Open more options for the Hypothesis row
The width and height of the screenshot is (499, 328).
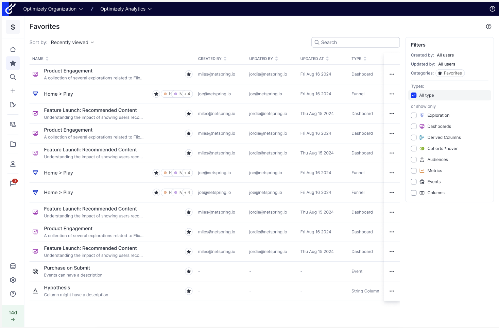[x=392, y=291]
